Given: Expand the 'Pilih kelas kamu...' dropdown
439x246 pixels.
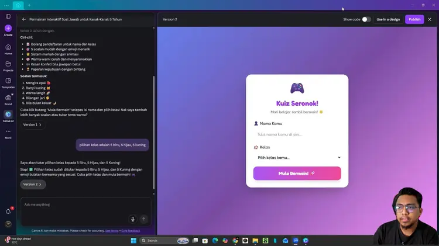Looking at the screenshot, I should click(297, 157).
